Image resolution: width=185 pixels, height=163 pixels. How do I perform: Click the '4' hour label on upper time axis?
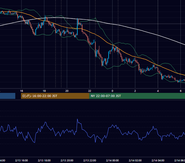(158, 91)
